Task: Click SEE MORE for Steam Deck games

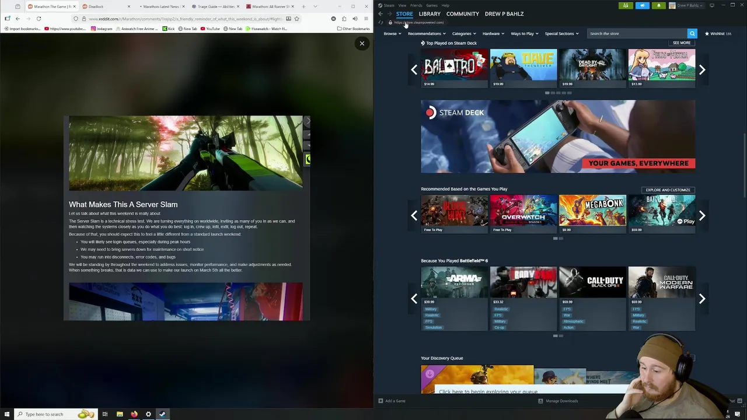Action: coord(681,43)
